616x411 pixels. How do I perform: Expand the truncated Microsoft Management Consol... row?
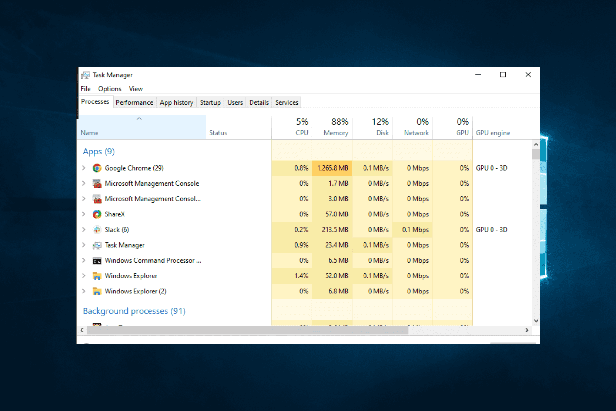[x=84, y=199]
